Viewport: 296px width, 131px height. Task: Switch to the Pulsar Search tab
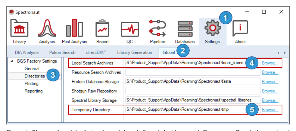coord(62,53)
